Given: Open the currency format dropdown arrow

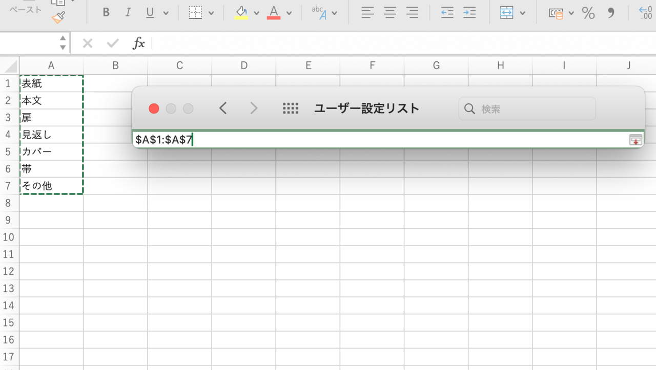Looking at the screenshot, I should (x=571, y=13).
